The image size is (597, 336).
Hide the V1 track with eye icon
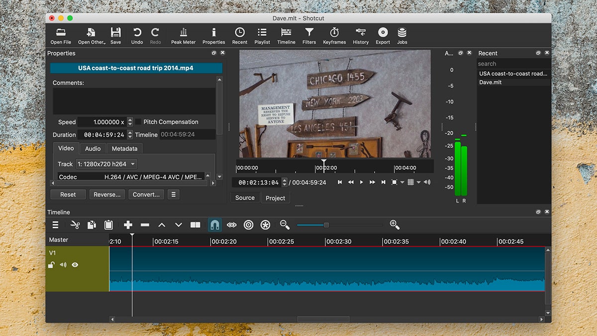(x=75, y=265)
